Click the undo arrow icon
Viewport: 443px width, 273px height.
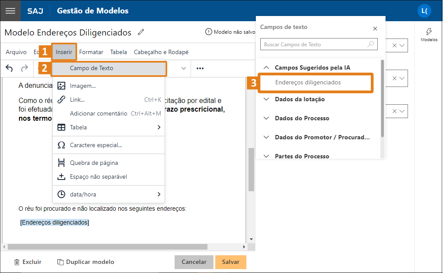tap(10, 68)
